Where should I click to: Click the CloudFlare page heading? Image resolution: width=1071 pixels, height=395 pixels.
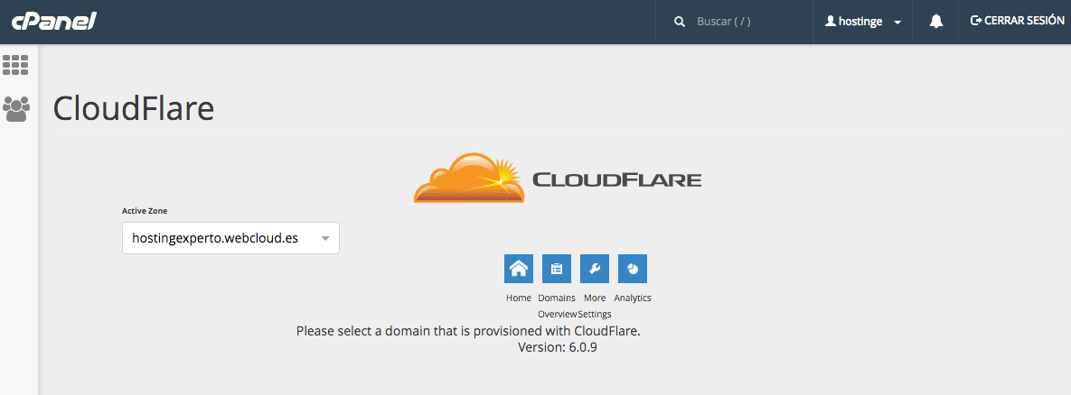(134, 109)
